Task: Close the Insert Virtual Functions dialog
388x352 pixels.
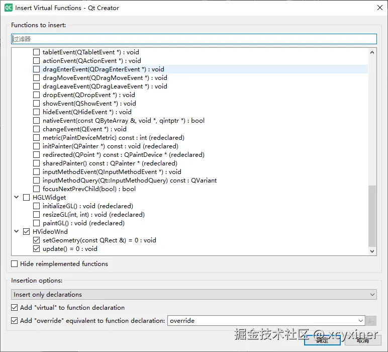Action: (380, 8)
